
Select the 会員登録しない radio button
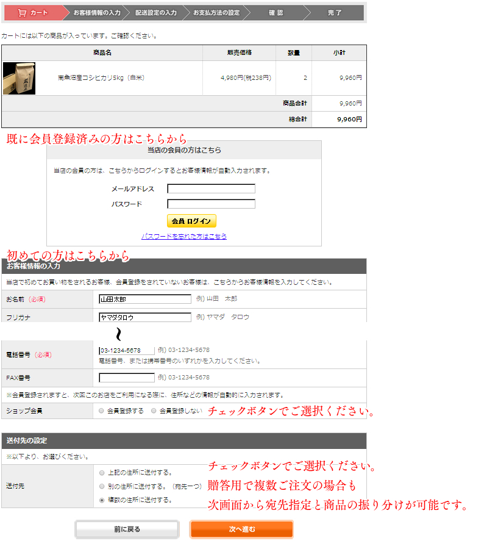154,411
